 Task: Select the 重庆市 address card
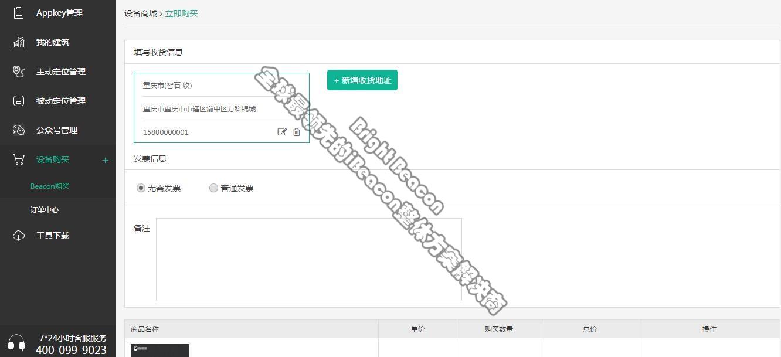click(x=222, y=108)
